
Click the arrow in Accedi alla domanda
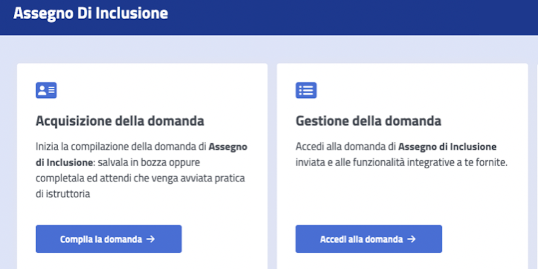click(x=411, y=239)
